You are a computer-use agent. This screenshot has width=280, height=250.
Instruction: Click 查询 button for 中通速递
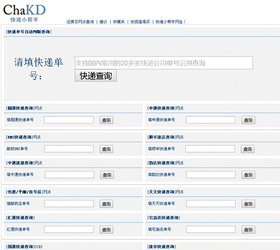click(x=107, y=175)
